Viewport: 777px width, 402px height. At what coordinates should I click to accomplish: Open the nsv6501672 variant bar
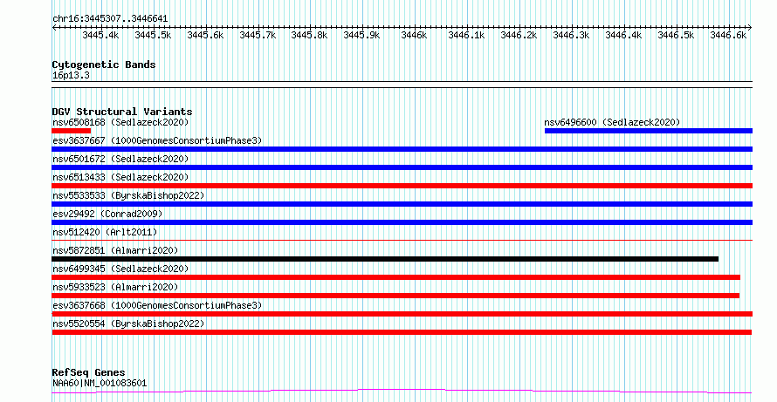point(402,167)
